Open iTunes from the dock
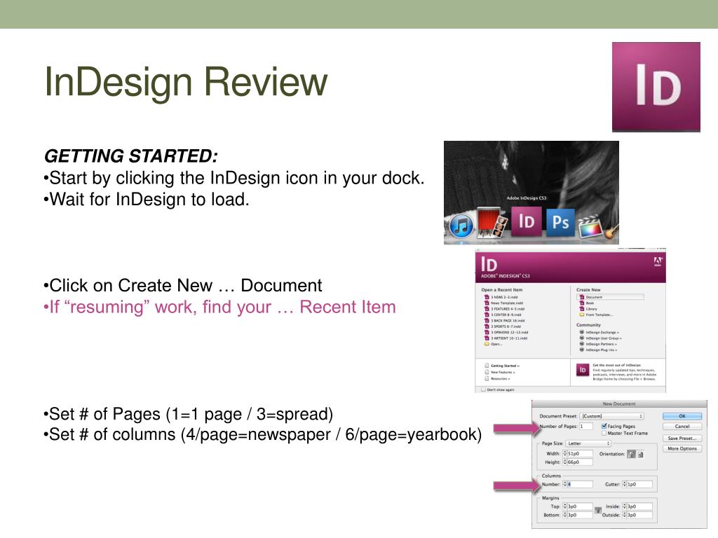This screenshot has height=538, width=718. 461,225
